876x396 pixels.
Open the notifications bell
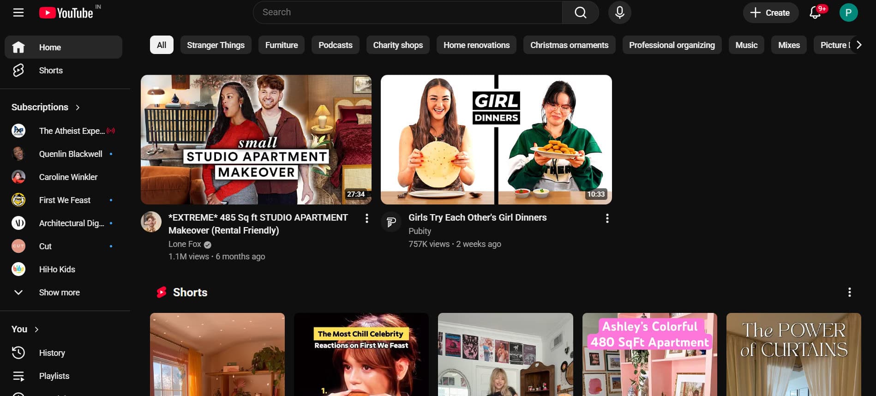tap(815, 12)
